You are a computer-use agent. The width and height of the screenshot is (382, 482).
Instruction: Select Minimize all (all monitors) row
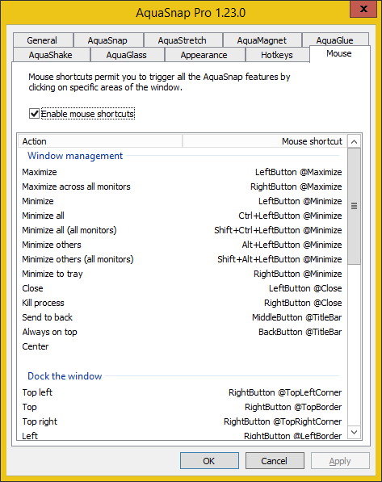(x=182, y=230)
